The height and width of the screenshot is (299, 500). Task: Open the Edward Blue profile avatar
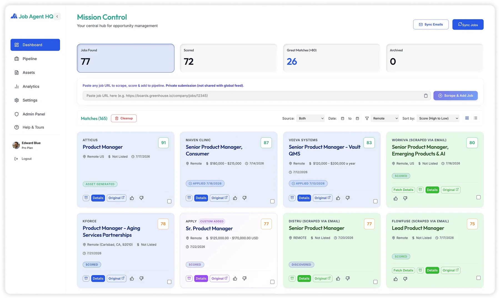pyautogui.click(x=16, y=145)
